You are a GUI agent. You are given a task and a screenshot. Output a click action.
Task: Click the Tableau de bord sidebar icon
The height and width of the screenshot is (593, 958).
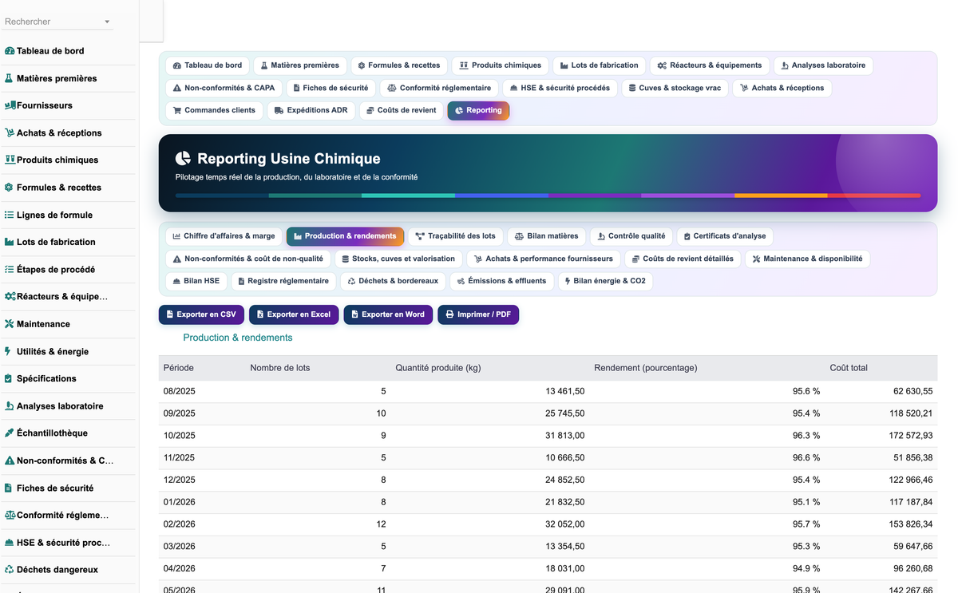[x=10, y=51]
